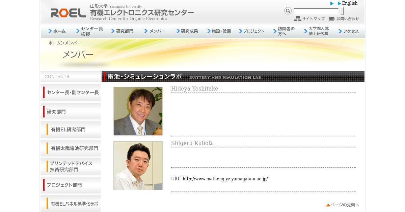Open メンバー in top navigation
The height and width of the screenshot is (212, 405).
pos(155,31)
